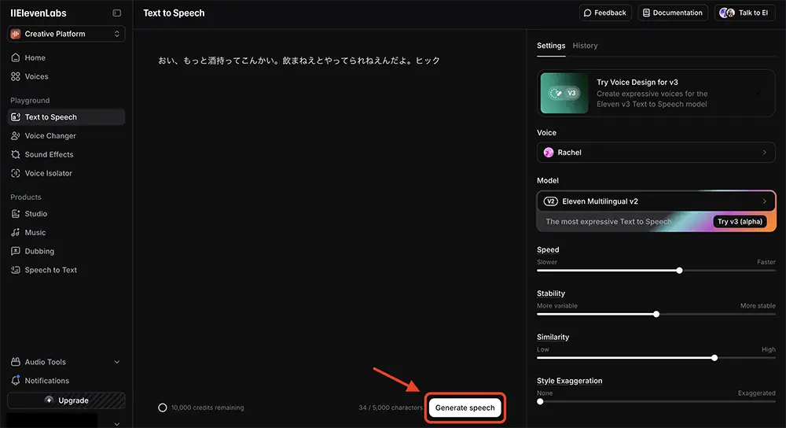Open the Eleven Multilingual v2 model selector
The height and width of the screenshot is (428, 786).
(x=656, y=201)
